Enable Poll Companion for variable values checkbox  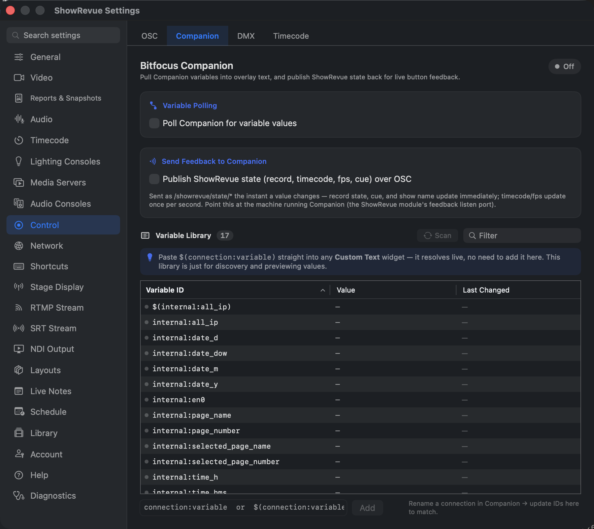[154, 123]
